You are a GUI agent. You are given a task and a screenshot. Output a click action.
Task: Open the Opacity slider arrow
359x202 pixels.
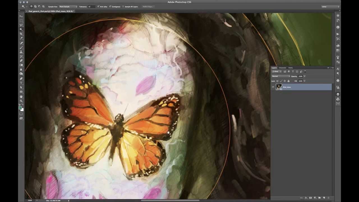tap(304, 76)
